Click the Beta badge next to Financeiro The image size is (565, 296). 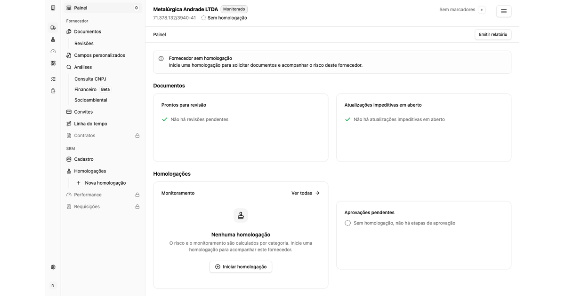(105, 89)
